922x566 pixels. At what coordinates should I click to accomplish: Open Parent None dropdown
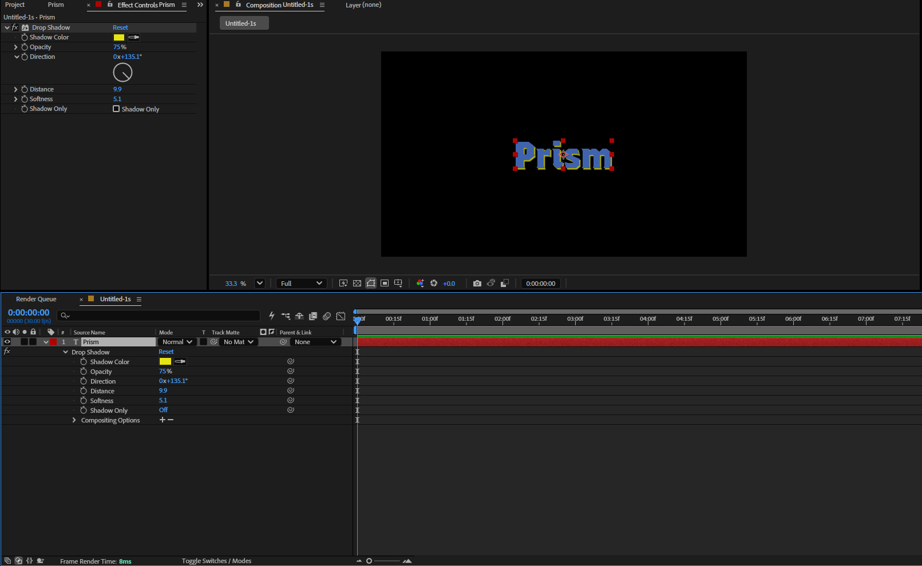click(x=315, y=342)
